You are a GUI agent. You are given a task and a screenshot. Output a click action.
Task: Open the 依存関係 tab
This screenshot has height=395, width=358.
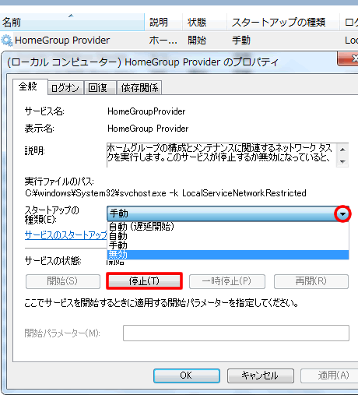[x=139, y=88]
